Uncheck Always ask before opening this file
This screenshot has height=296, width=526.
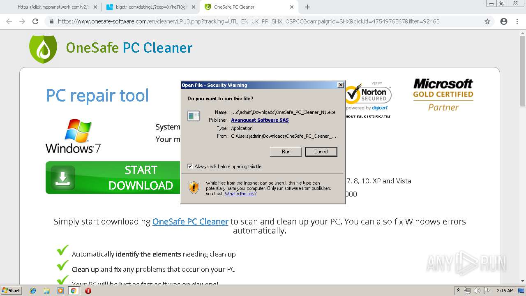[x=190, y=166]
